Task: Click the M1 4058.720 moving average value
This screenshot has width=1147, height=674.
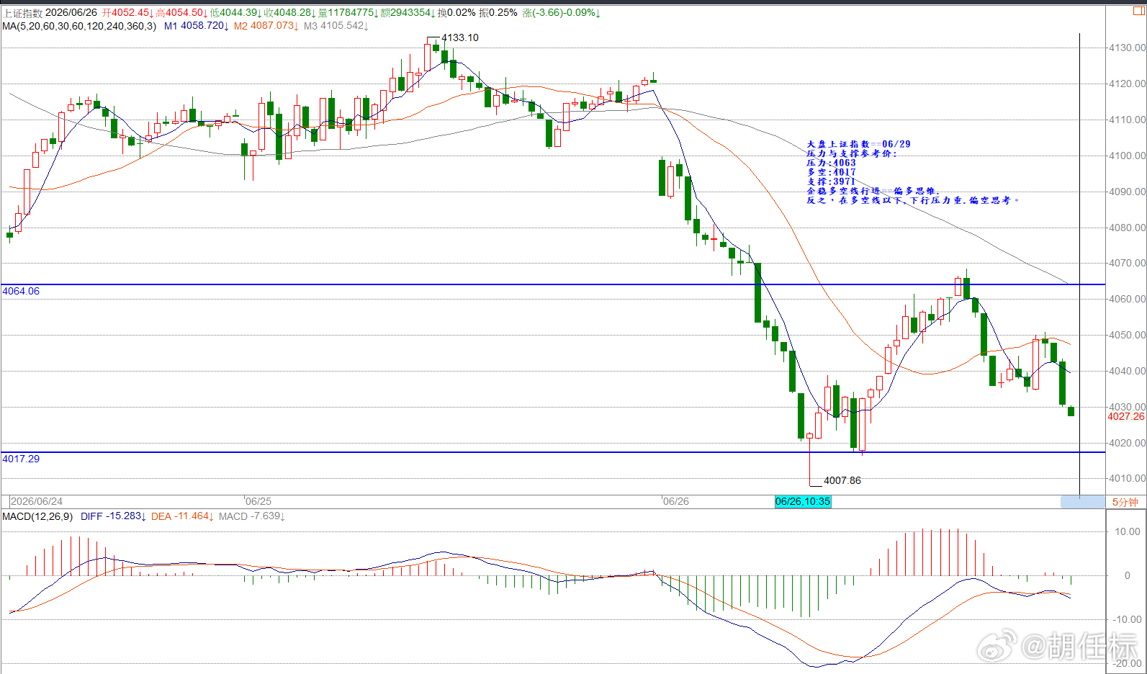Action: click(196, 26)
